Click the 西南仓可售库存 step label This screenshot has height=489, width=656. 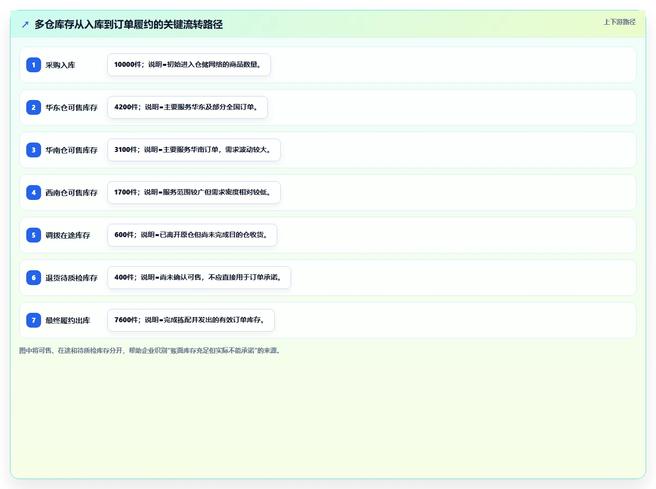[72, 193]
